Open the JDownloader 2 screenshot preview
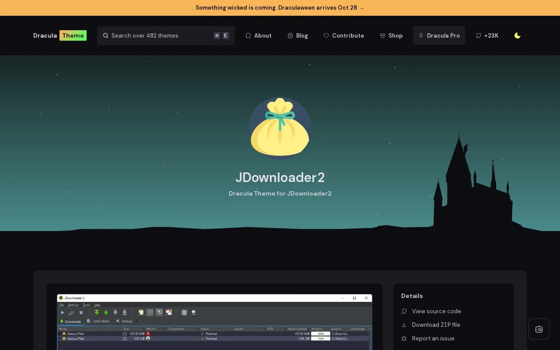This screenshot has height=350, width=560. (x=214, y=322)
